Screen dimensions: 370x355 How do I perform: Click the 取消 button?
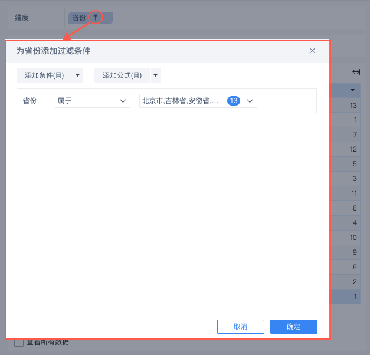240,327
